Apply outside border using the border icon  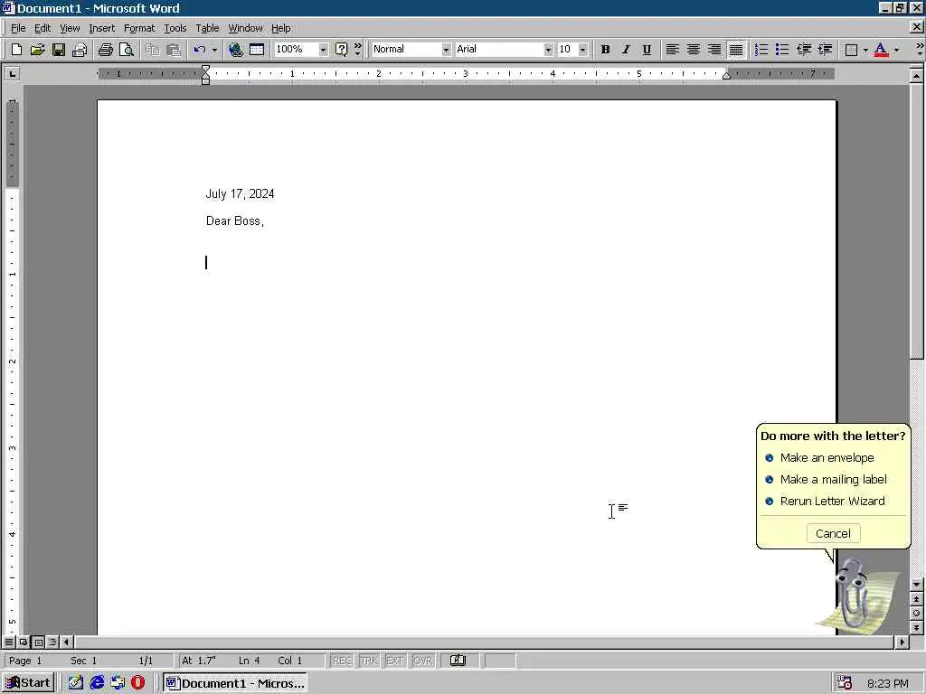click(851, 50)
